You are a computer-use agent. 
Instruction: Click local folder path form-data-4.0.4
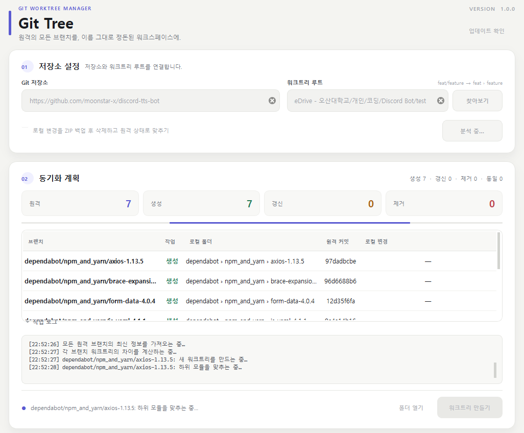click(250, 301)
